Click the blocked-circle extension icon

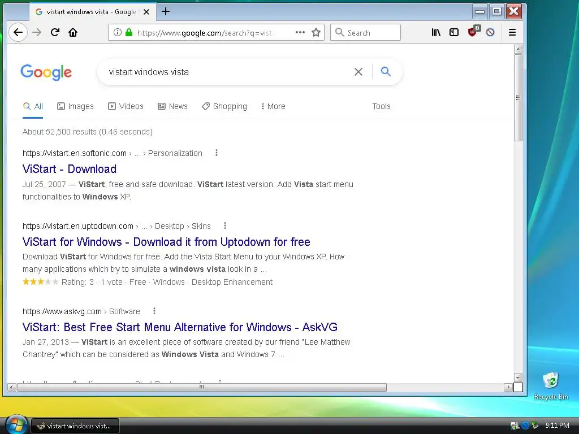[490, 32]
